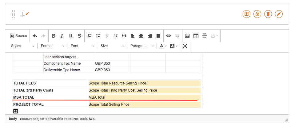The width and height of the screenshot is (295, 123).
Task: Click the Component Tpc Name cell
Action: [x=69, y=64]
